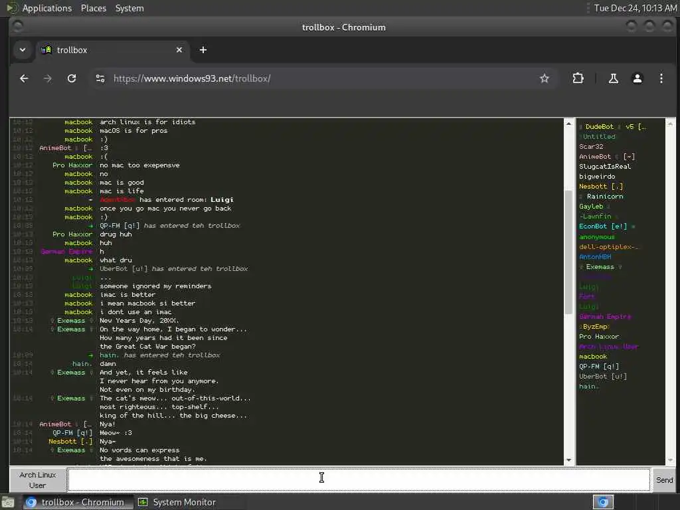
Task: Select anonymous in user list
Action: coord(597,237)
